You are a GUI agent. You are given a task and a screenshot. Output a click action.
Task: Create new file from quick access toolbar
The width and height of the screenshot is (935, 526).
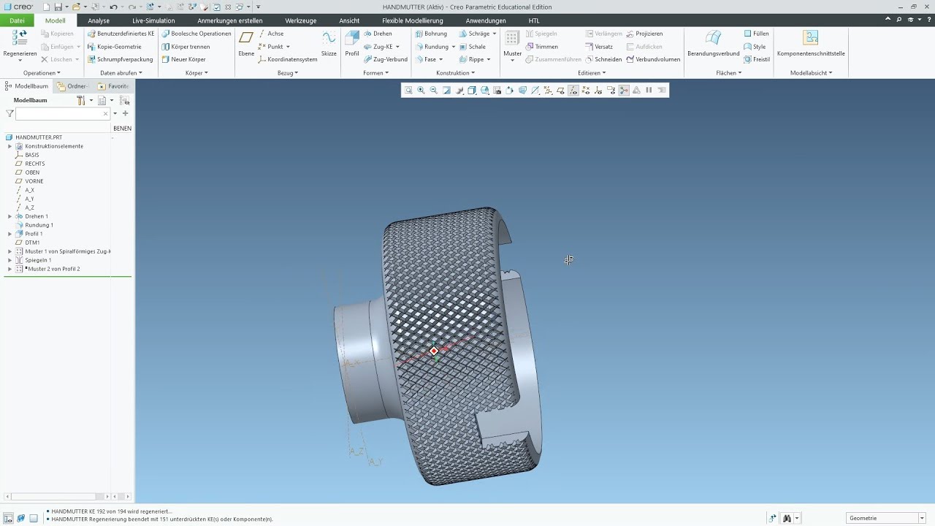pos(46,7)
